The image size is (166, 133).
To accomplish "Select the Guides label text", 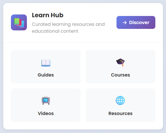I will [x=46, y=75].
